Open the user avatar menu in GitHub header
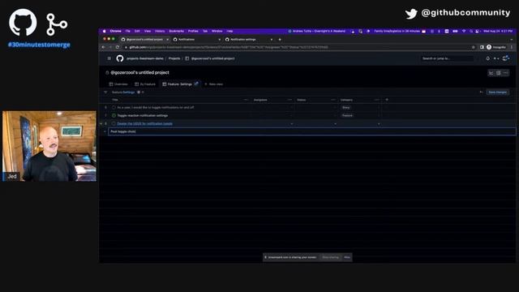Screen dimensions: 519x292 click(x=506, y=58)
